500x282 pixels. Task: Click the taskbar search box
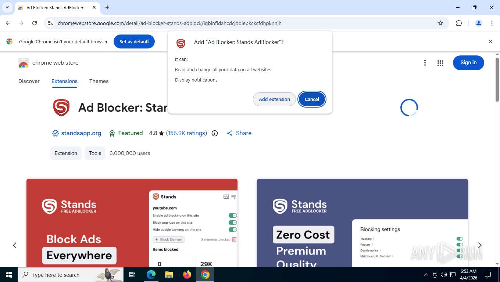[71, 275]
